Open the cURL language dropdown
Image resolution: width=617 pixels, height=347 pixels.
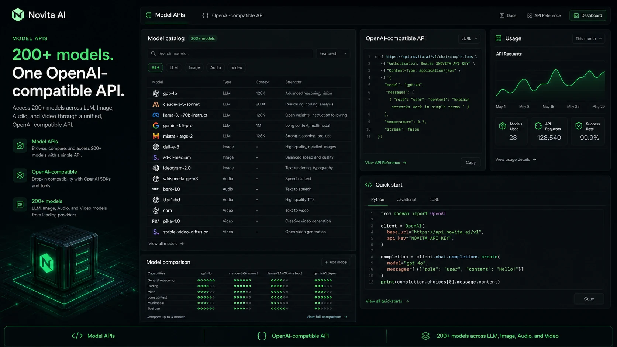(x=469, y=38)
